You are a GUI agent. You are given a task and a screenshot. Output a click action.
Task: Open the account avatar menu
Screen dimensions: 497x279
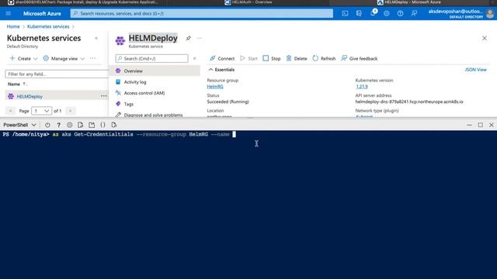[x=490, y=14]
